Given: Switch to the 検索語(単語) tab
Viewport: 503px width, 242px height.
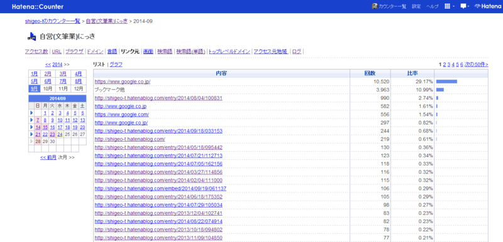Looking at the screenshot, I should (x=191, y=51).
